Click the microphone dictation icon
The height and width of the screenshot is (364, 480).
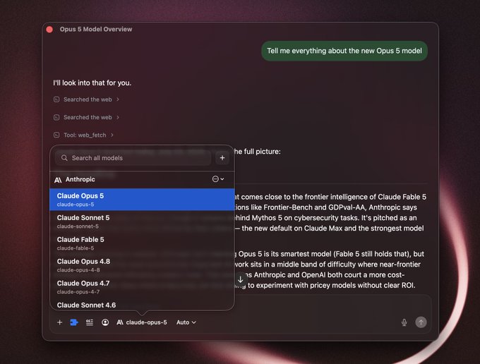[404, 322]
